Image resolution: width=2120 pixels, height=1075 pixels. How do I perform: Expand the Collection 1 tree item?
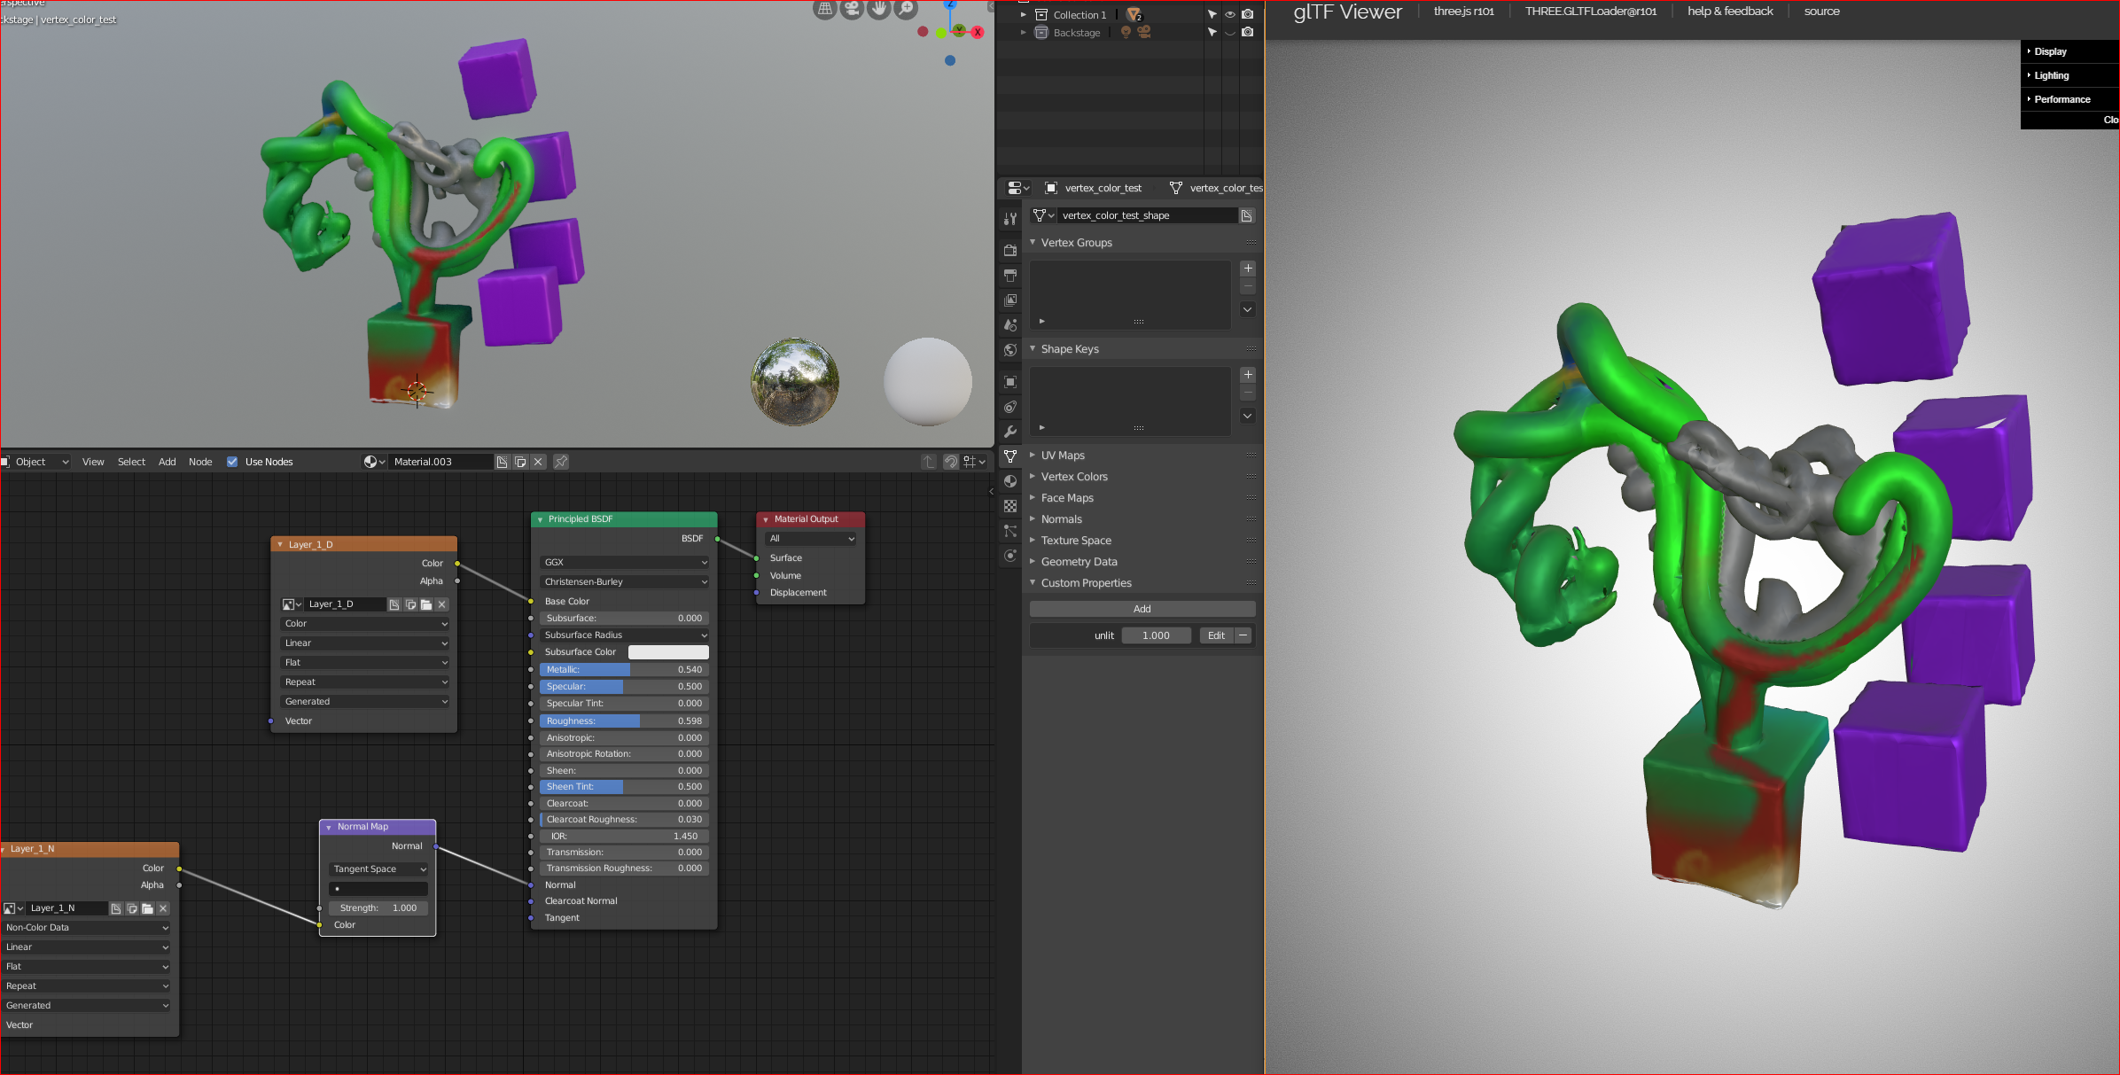(1024, 14)
